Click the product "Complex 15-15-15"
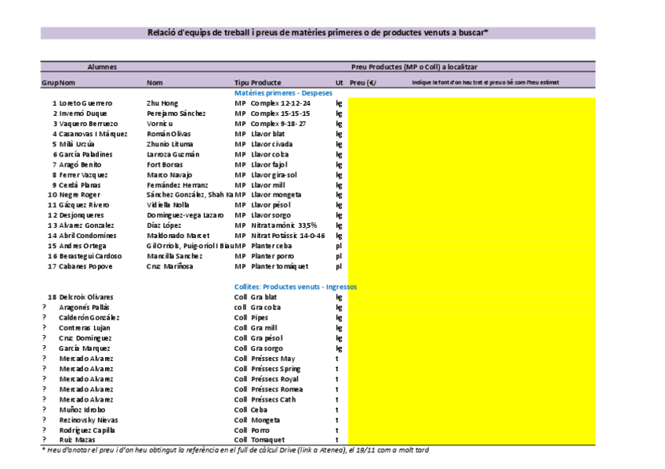Viewport: 665px width, 469px height. point(280,114)
